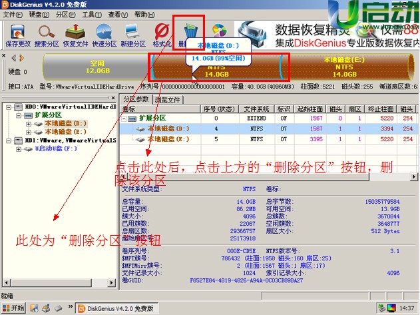Select 本地磁盘(D:) in the left tree
This screenshot has height=315, width=420.
coord(65,123)
